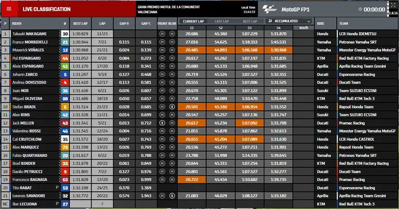The height and width of the screenshot is (209, 399).
Task: Click Viñales' orange S4 time 1:30.968
Action: [278, 50]
